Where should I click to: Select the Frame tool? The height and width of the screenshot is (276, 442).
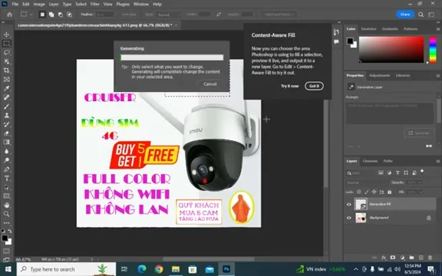(6, 80)
